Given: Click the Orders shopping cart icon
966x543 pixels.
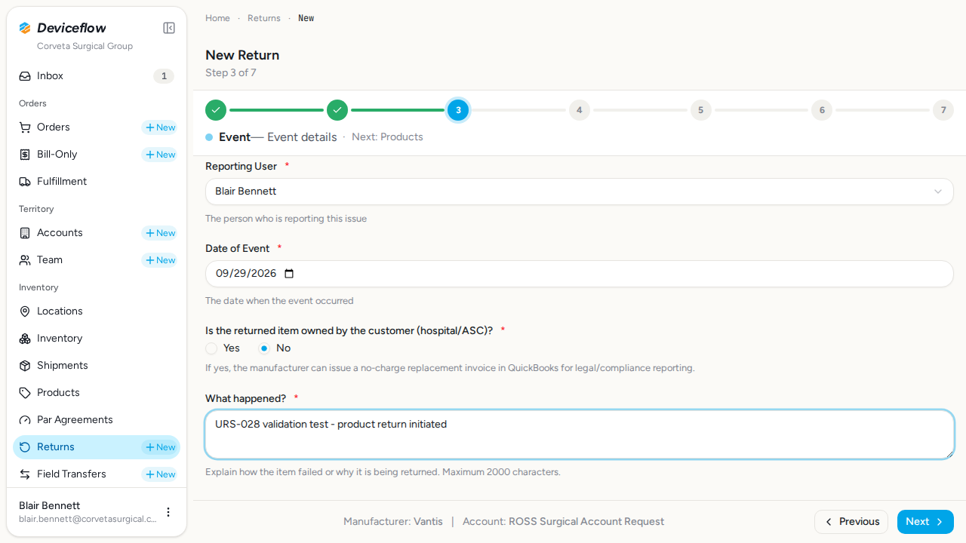Looking at the screenshot, I should coord(25,127).
